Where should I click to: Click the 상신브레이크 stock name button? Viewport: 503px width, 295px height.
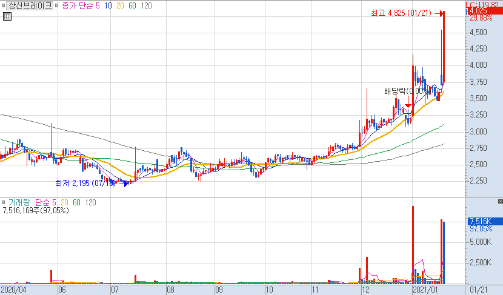point(30,5)
